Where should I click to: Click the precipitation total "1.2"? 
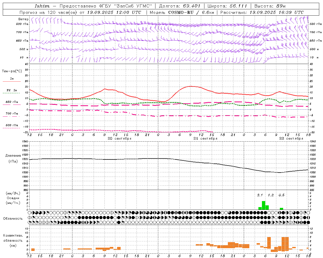(271, 195)
